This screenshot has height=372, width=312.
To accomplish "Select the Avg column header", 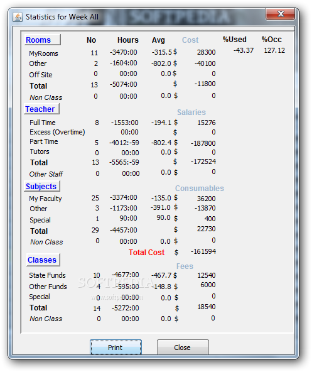I will click(158, 40).
